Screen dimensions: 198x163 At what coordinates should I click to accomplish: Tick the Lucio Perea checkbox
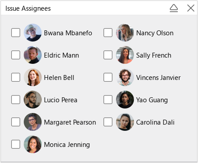[x=16, y=100]
